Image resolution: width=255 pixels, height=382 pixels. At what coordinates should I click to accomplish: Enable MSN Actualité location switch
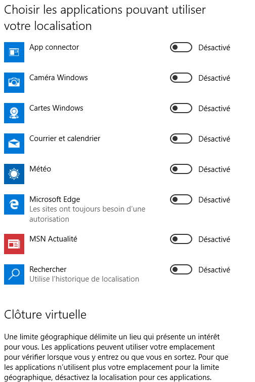click(x=181, y=239)
